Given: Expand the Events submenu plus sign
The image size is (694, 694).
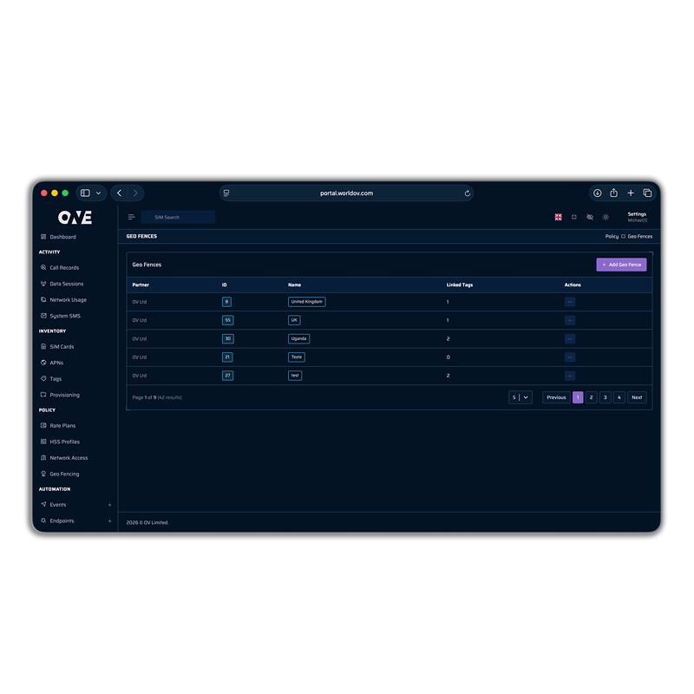Looking at the screenshot, I should coord(109,505).
